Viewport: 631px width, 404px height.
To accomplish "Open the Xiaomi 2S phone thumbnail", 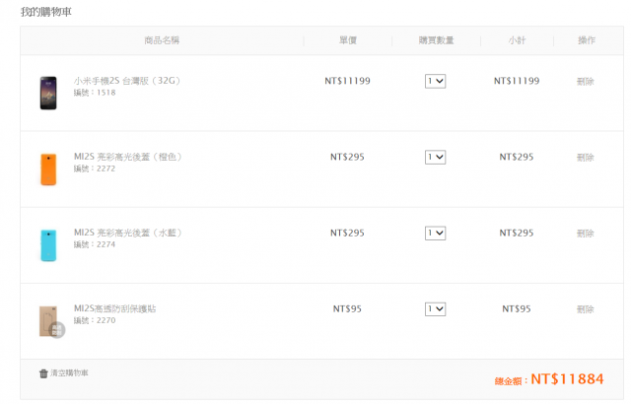I will (x=48, y=93).
